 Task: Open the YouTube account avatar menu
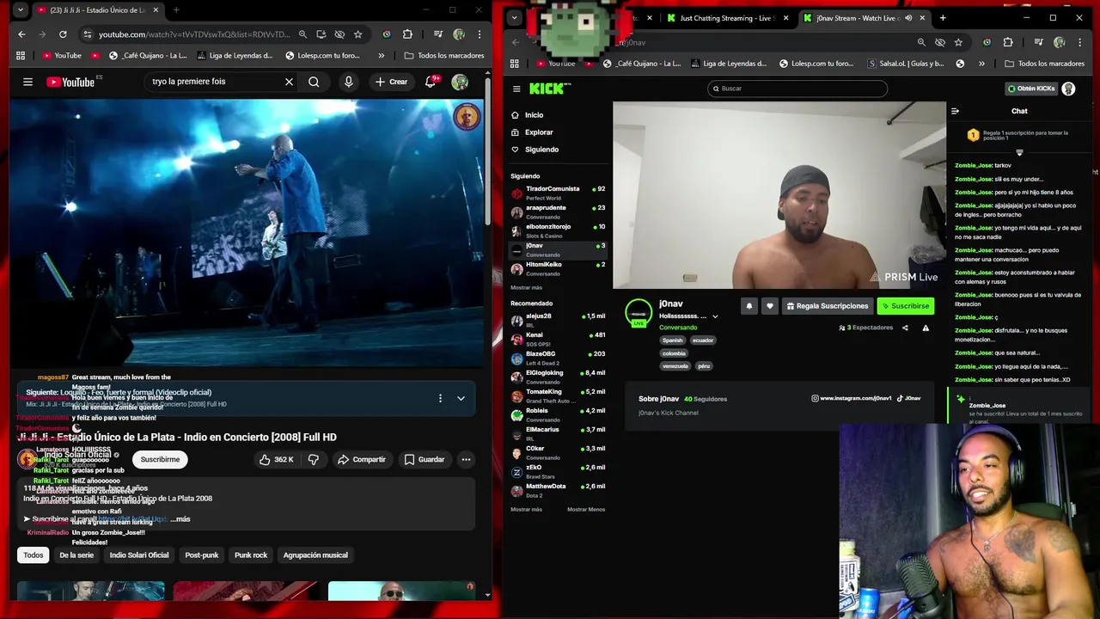pyautogui.click(x=460, y=82)
